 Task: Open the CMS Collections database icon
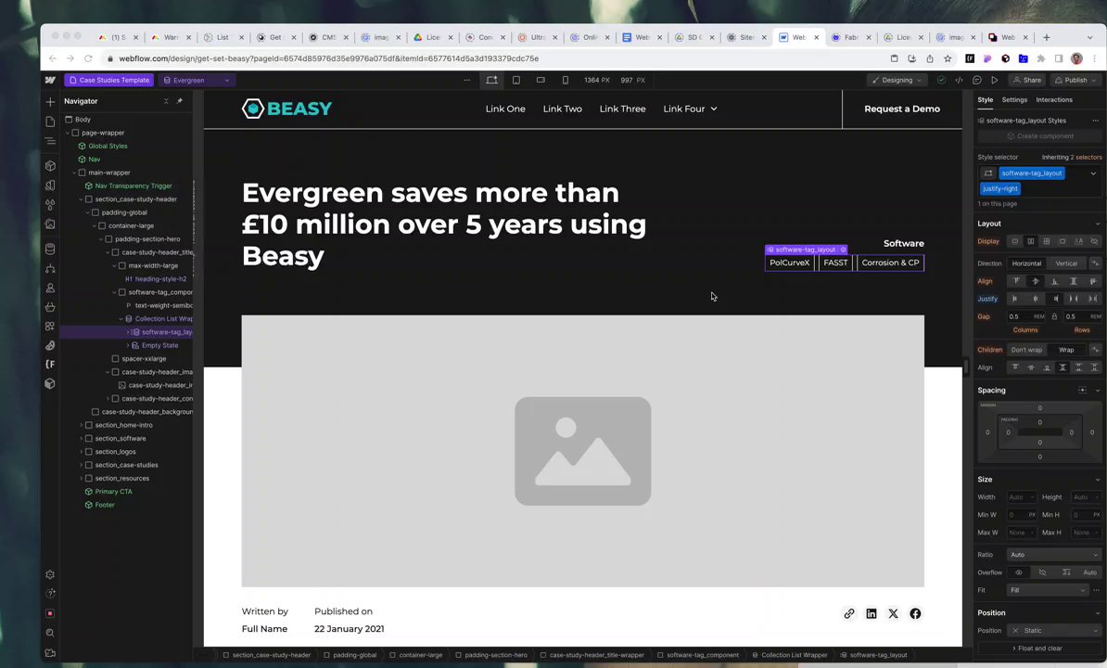point(50,250)
